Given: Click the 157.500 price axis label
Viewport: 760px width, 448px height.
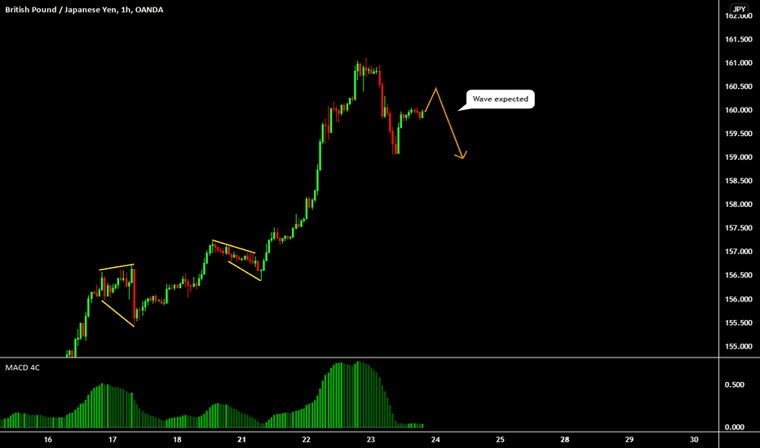Looking at the screenshot, I should coord(738,228).
